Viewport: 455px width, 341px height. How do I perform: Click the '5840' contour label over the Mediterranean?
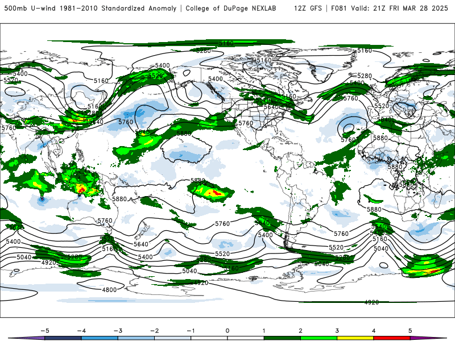click(x=384, y=119)
